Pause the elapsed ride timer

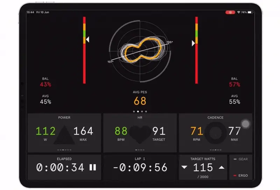coord(93,168)
